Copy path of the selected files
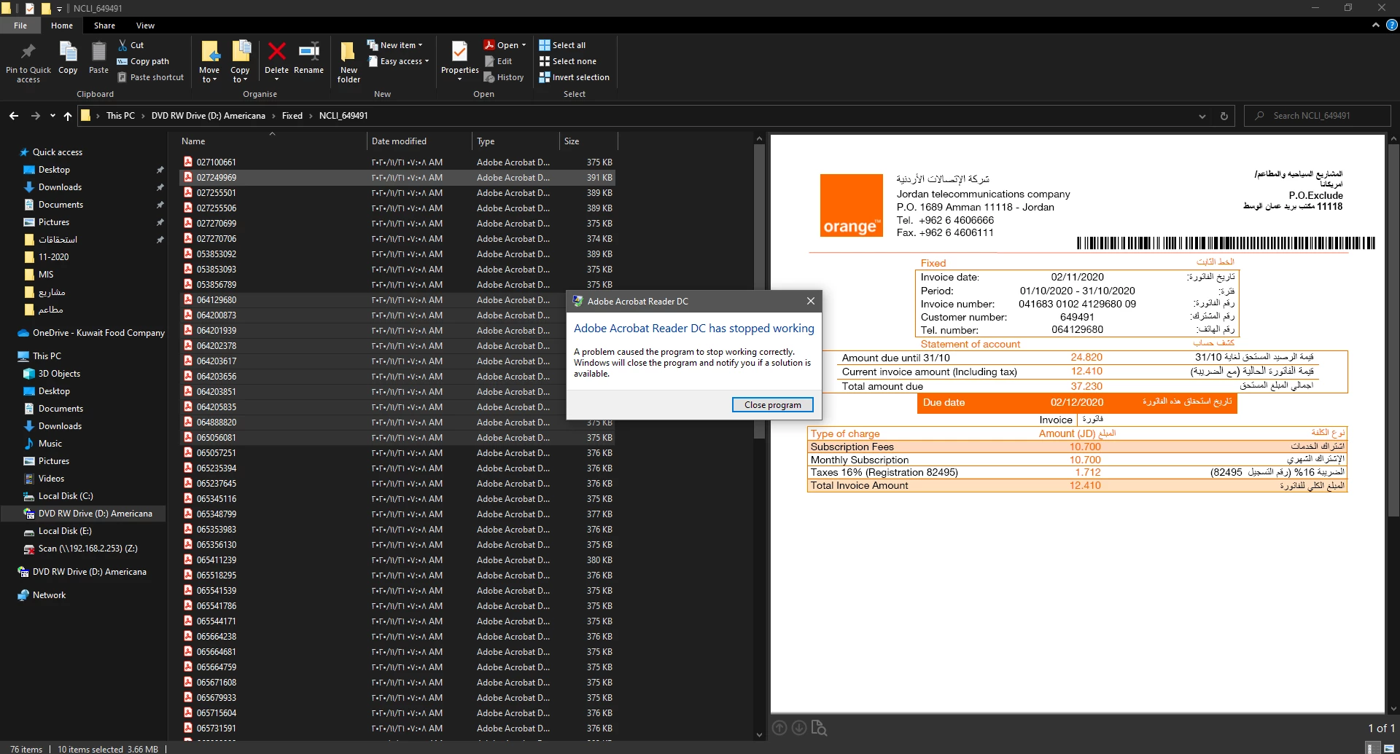Viewport: 1400px width, 754px height. tap(143, 61)
